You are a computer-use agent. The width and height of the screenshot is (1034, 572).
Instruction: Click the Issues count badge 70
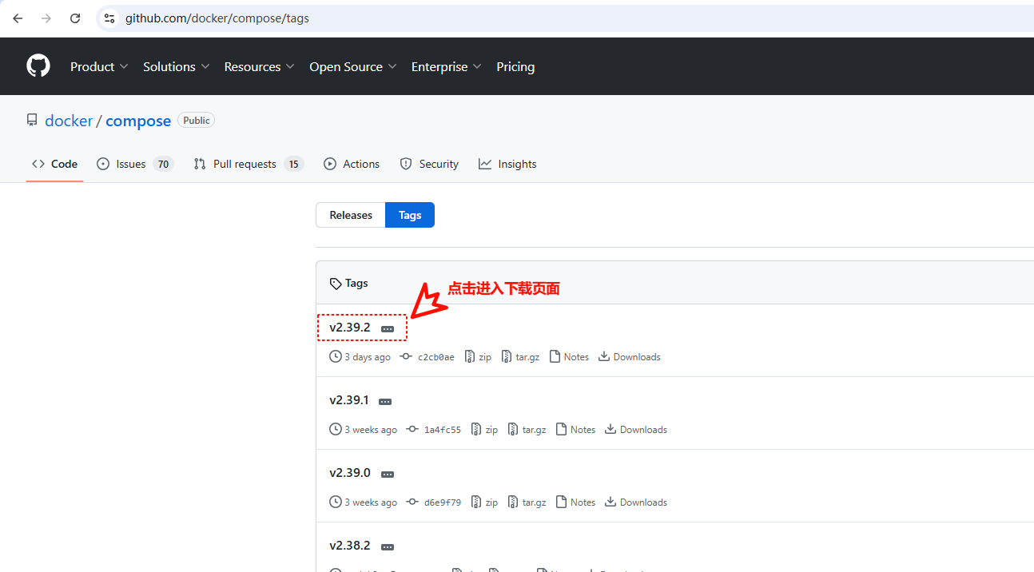coord(163,164)
